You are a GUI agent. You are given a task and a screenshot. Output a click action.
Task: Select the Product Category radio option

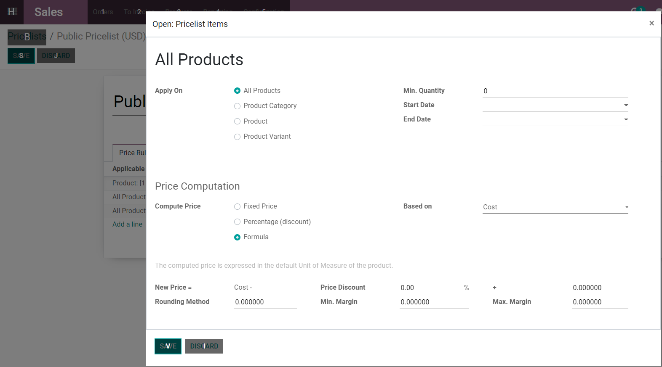click(x=238, y=106)
